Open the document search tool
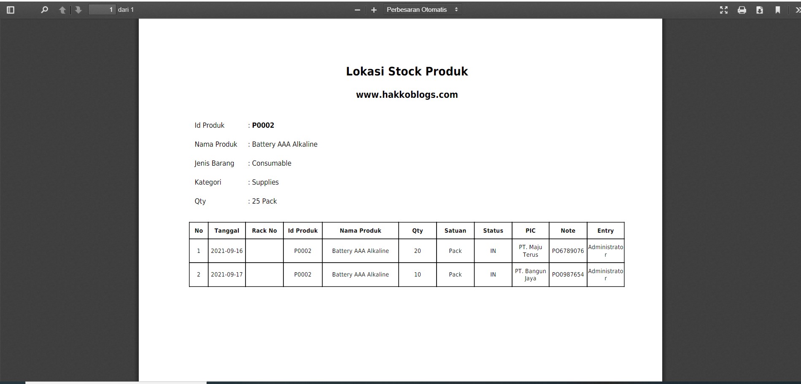801x384 pixels. tap(43, 10)
